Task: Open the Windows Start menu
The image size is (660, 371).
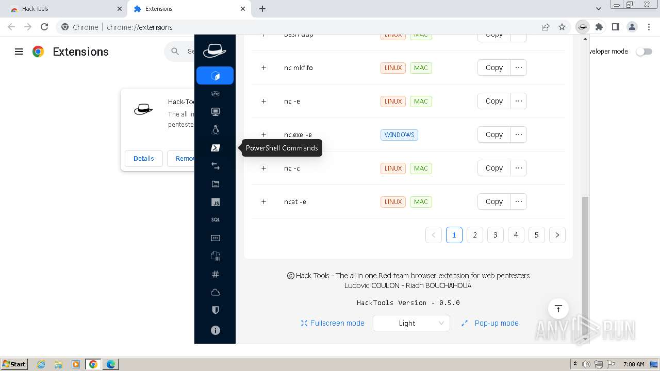Action: (x=14, y=364)
